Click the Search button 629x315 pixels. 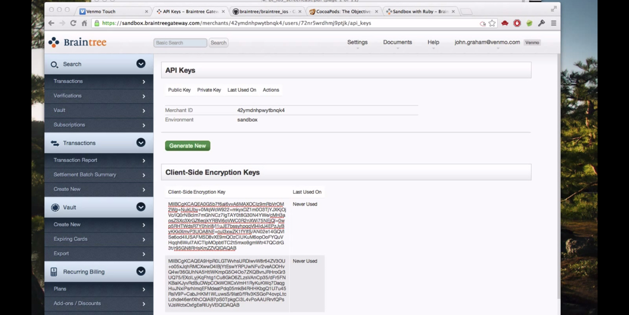coord(219,43)
